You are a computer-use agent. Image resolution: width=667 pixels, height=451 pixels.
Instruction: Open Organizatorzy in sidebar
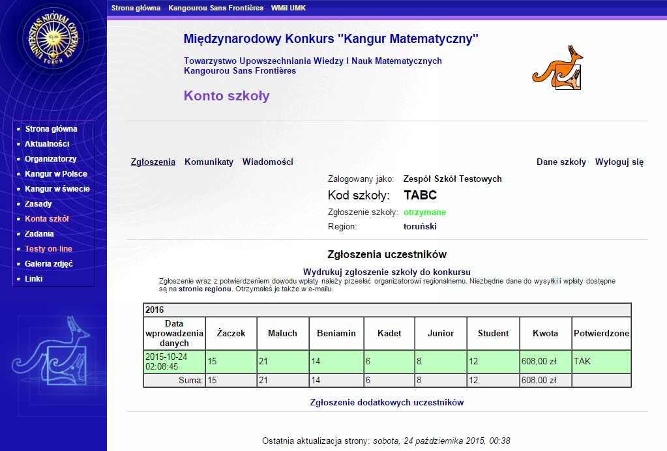point(51,159)
